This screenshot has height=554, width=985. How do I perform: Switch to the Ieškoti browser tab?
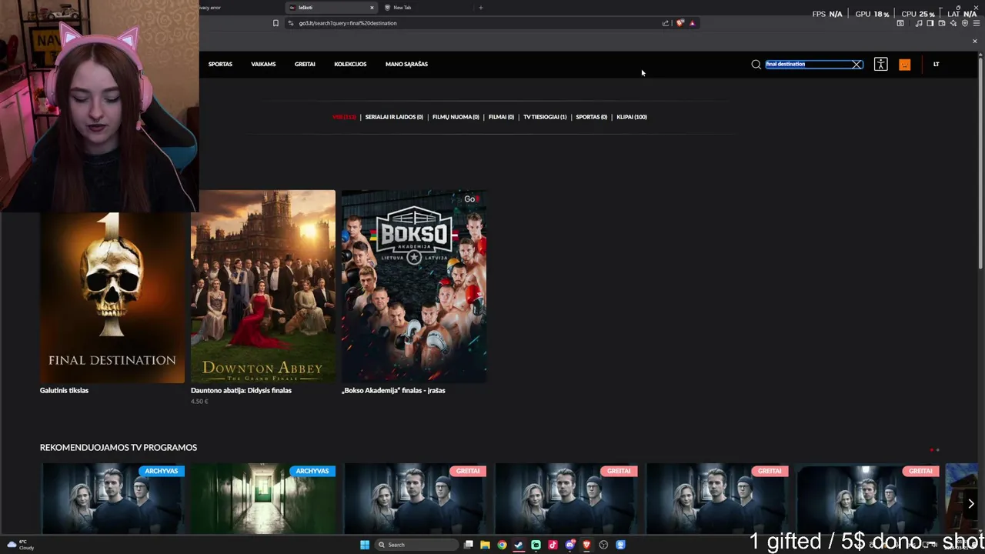click(x=331, y=8)
